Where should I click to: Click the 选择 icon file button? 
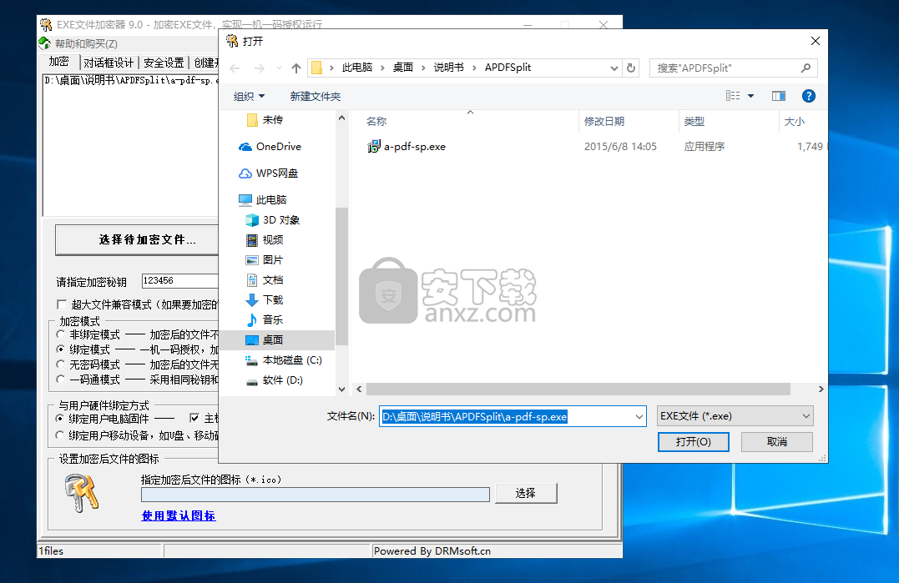pos(526,493)
